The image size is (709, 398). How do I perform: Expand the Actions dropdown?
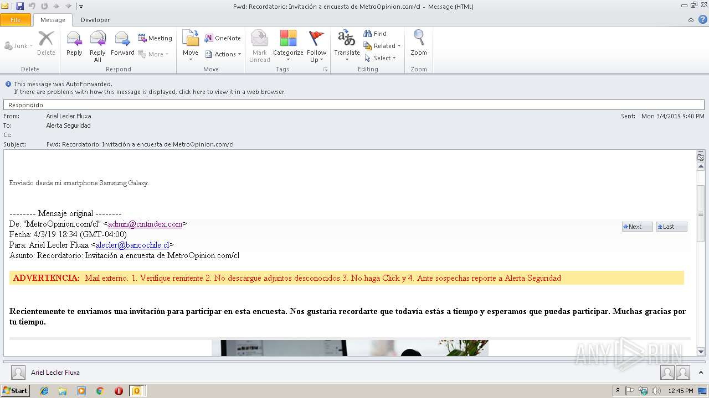pos(239,54)
